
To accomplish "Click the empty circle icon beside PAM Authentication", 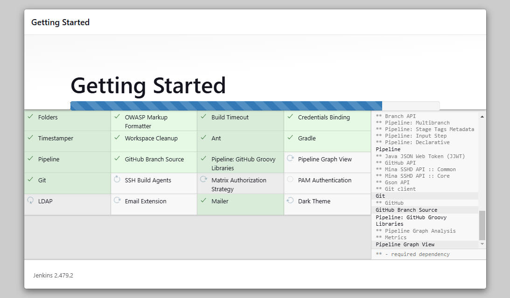I will 290,180.
